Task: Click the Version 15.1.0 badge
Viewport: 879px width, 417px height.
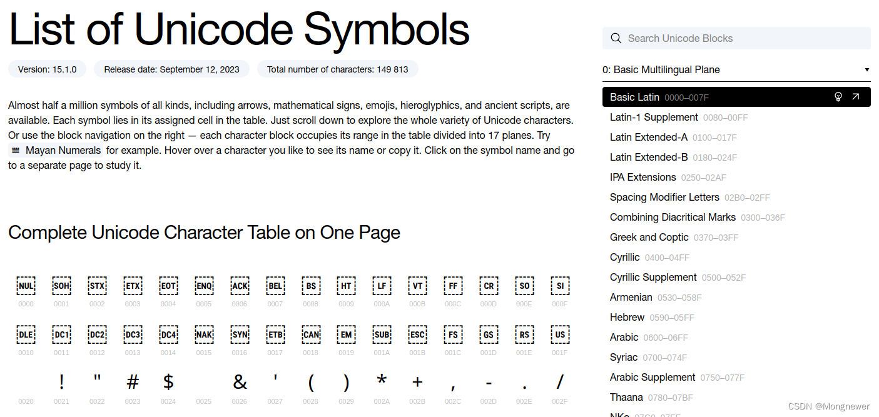Action: point(48,69)
